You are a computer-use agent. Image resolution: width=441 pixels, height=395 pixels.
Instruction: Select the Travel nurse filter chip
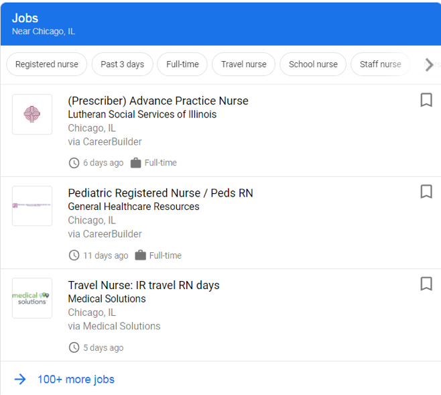coord(243,64)
